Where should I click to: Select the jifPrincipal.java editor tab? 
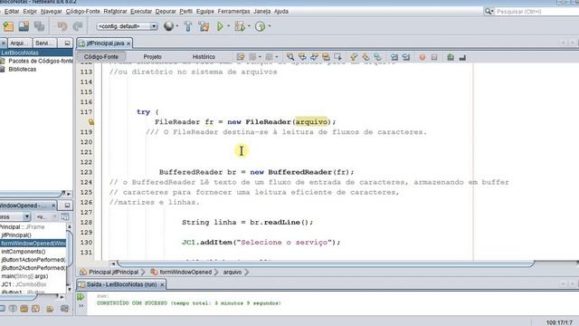coord(105,43)
